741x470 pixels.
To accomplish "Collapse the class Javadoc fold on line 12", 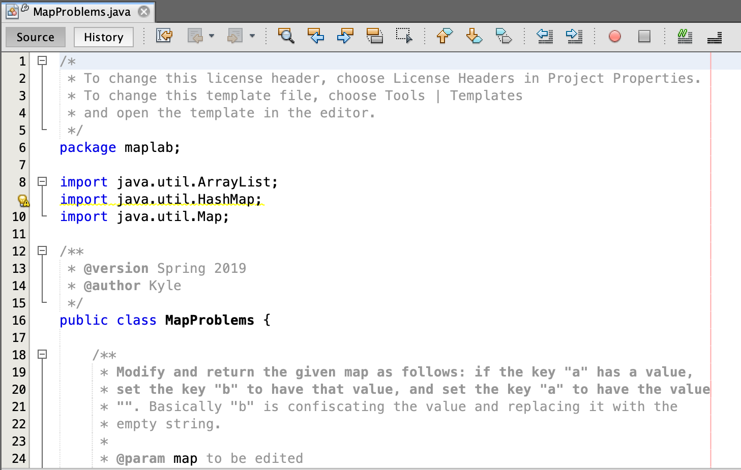I will pos(43,250).
